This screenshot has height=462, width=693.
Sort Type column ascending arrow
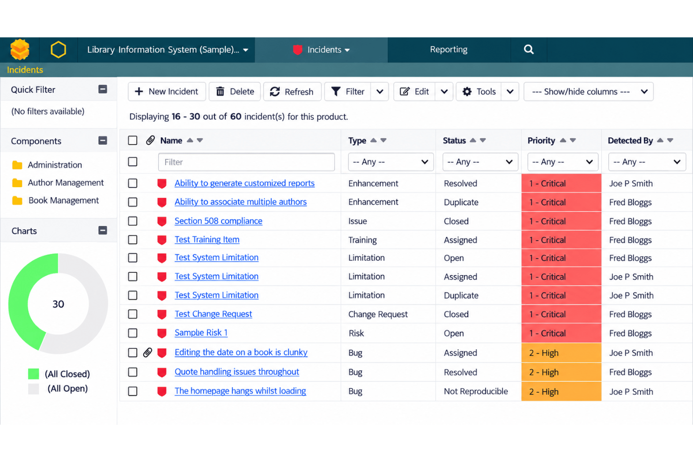[x=373, y=140]
